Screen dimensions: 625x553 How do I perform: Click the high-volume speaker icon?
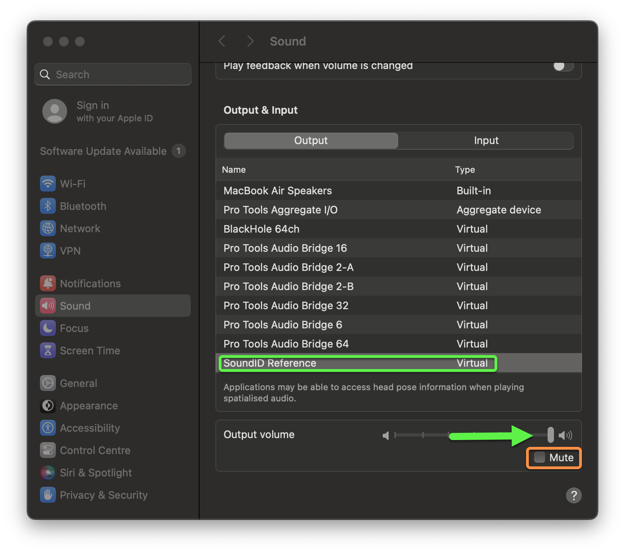(x=565, y=435)
